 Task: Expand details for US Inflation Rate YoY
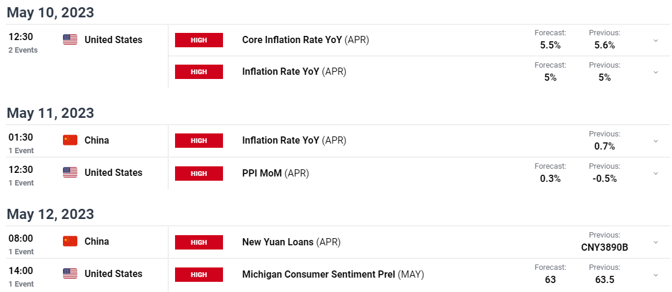(x=656, y=72)
